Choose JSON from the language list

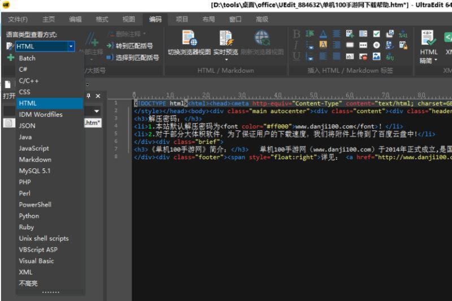pyautogui.click(x=50, y=125)
